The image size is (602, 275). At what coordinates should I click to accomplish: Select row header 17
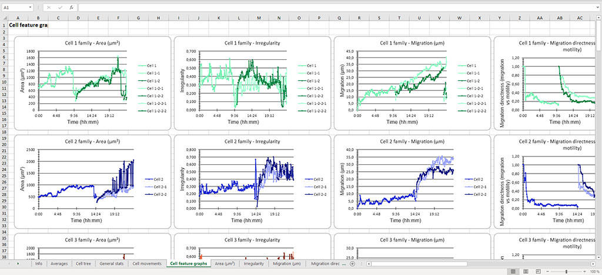(x=4, y=125)
